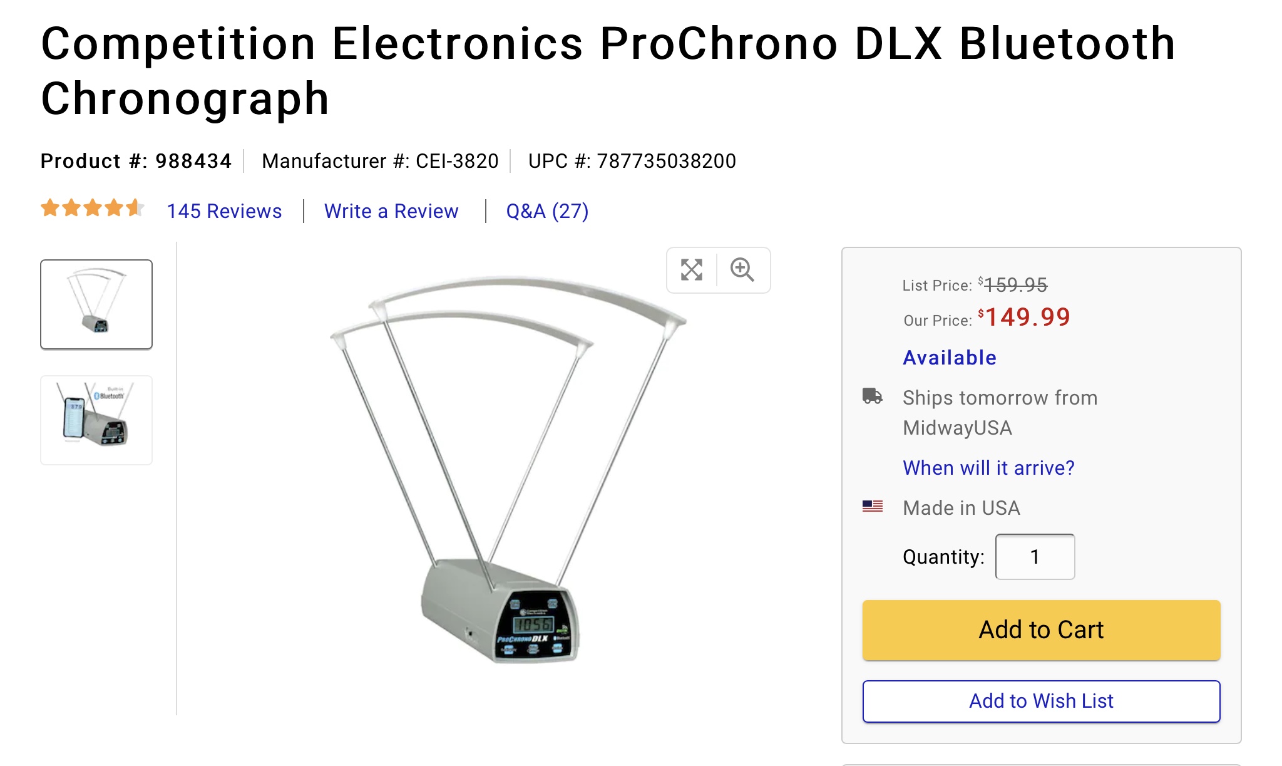
Task: Click the Available stock status text
Action: click(950, 358)
